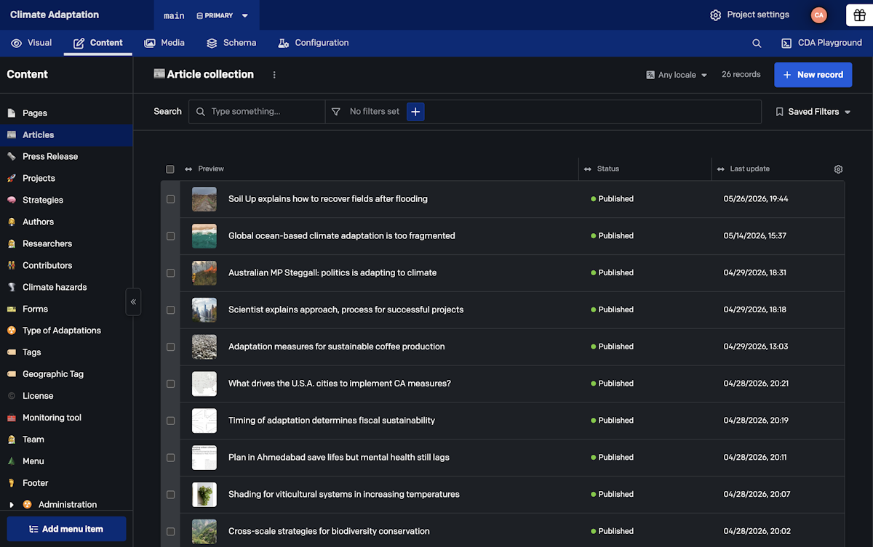Click the 26 records count label

(741, 75)
